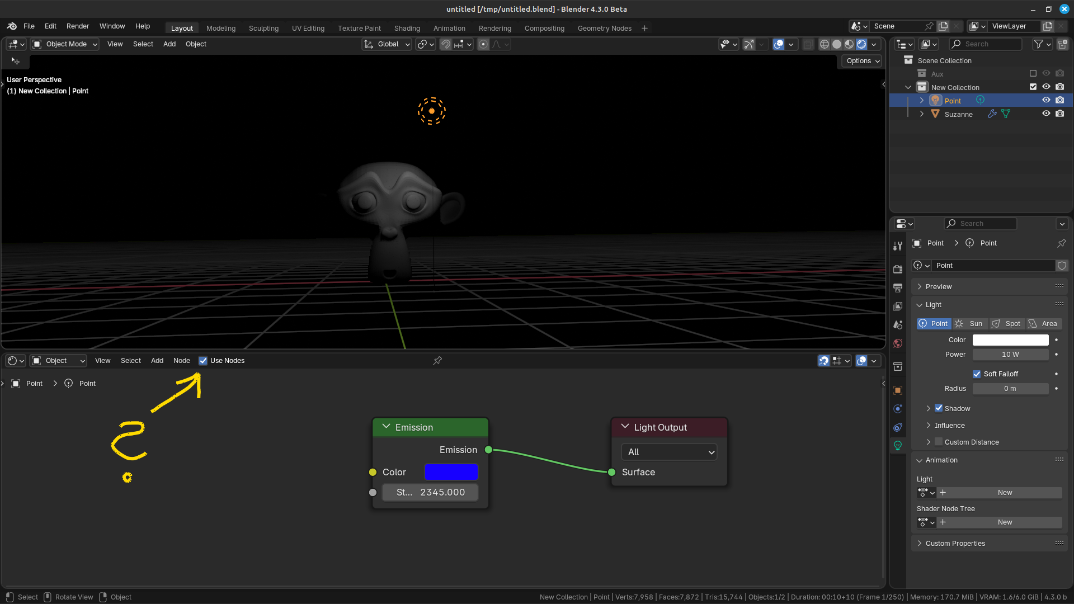Hide Suzanne in the viewport

[1046, 114]
